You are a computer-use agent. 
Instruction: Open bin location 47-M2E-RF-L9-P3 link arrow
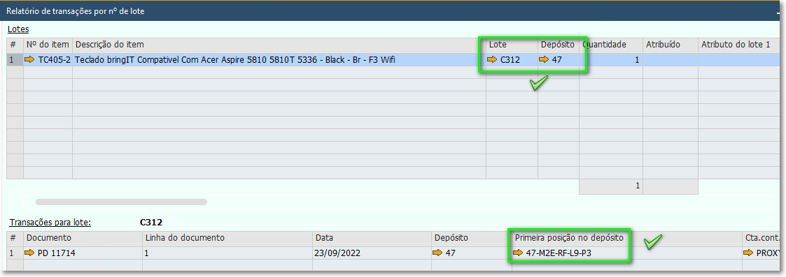click(x=519, y=253)
